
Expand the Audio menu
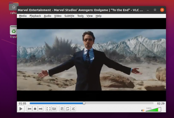click(x=48, y=16)
